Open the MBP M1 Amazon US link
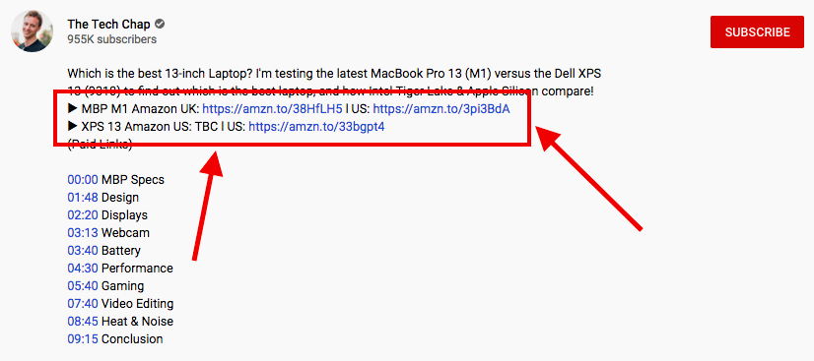814x361 pixels. [x=441, y=109]
